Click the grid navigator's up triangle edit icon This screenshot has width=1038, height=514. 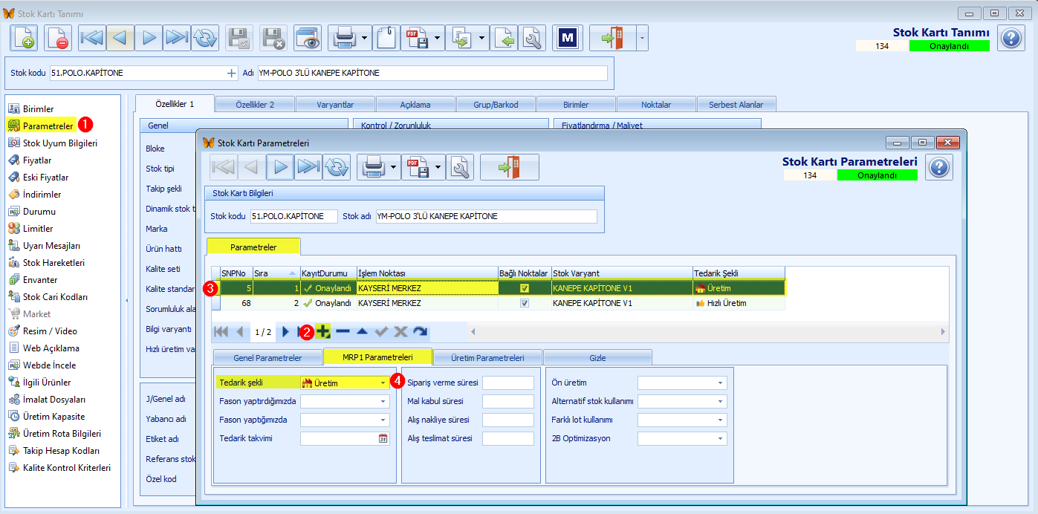pyautogui.click(x=361, y=331)
